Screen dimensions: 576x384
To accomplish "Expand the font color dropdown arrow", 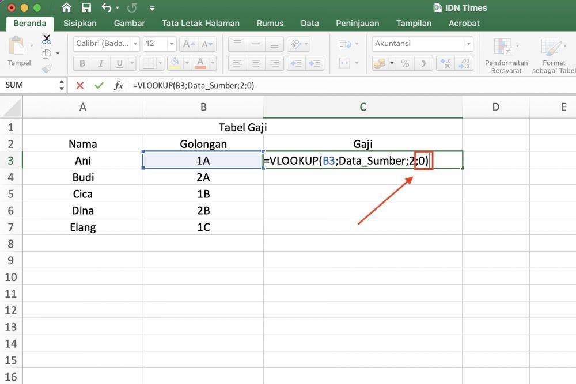I will pyautogui.click(x=213, y=63).
